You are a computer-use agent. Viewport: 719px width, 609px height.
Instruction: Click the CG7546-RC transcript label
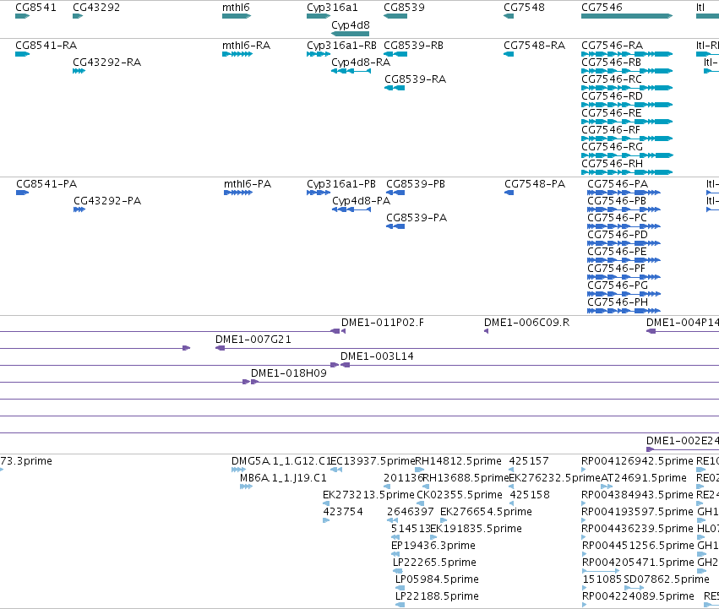[612, 79]
